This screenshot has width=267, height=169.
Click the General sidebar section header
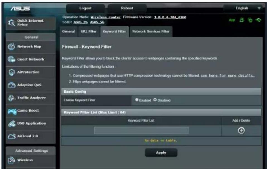click(x=31, y=37)
